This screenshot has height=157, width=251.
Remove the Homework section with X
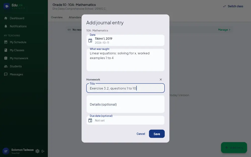pos(161,79)
